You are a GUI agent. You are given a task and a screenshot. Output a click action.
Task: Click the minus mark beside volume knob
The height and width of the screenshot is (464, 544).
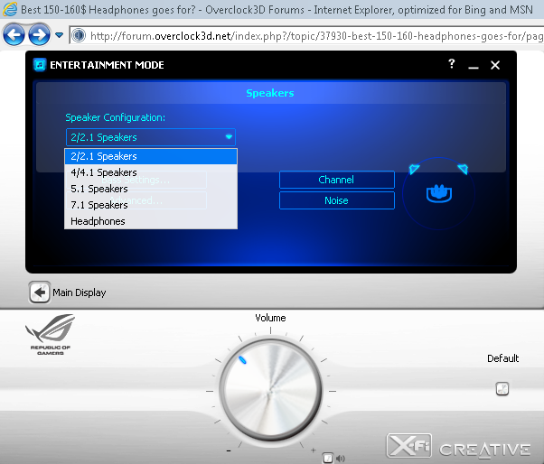pyautogui.click(x=229, y=450)
